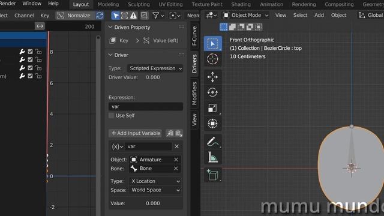Open the (x) variable type dropdown

[117, 146]
